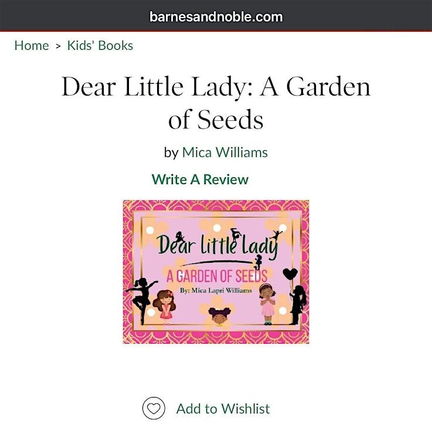Click the black heart balloon on the cover
This screenshot has width=432, height=434.
tap(290, 274)
